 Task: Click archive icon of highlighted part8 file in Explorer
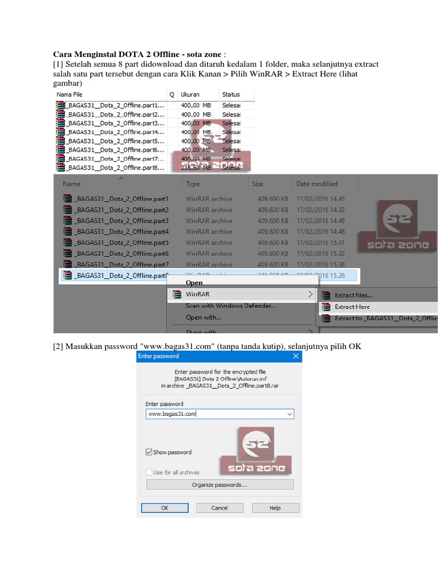pos(67,275)
